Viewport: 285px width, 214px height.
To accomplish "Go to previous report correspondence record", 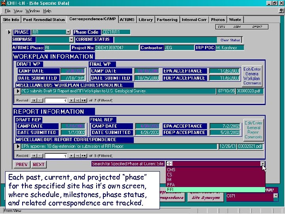I will pyautogui.click(x=40, y=156).
